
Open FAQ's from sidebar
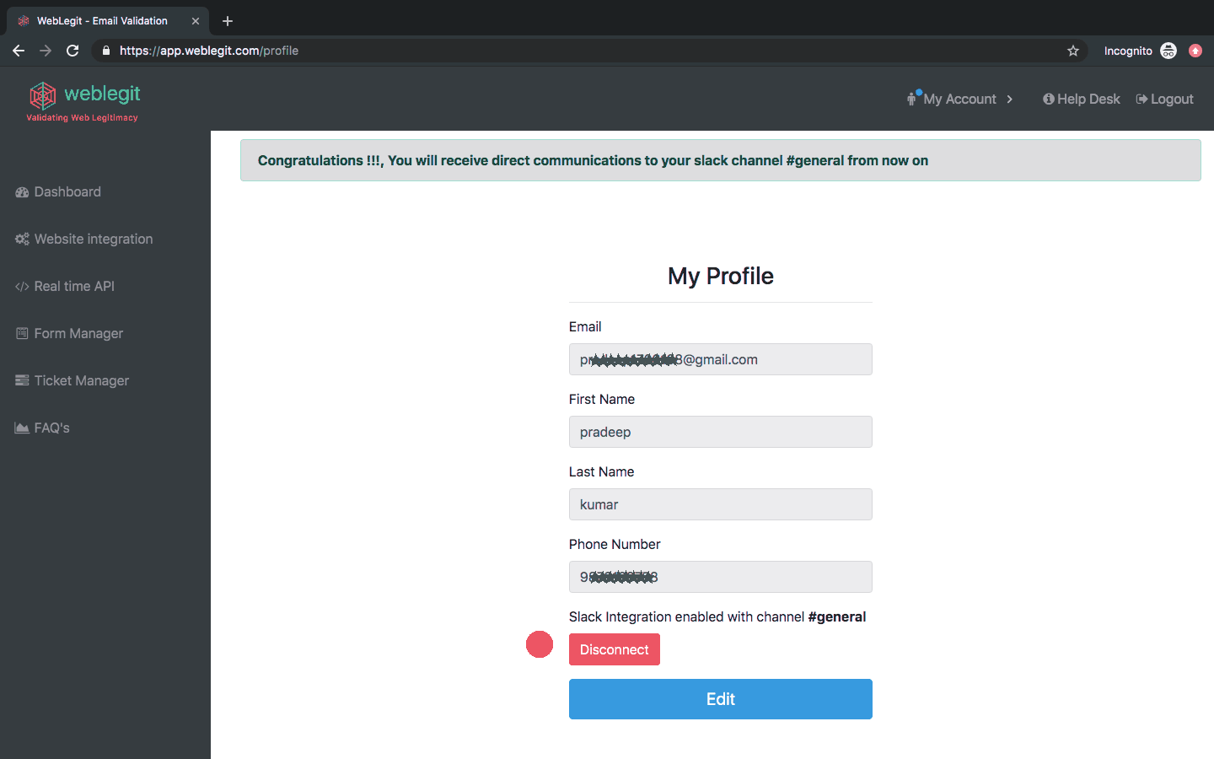click(x=42, y=428)
